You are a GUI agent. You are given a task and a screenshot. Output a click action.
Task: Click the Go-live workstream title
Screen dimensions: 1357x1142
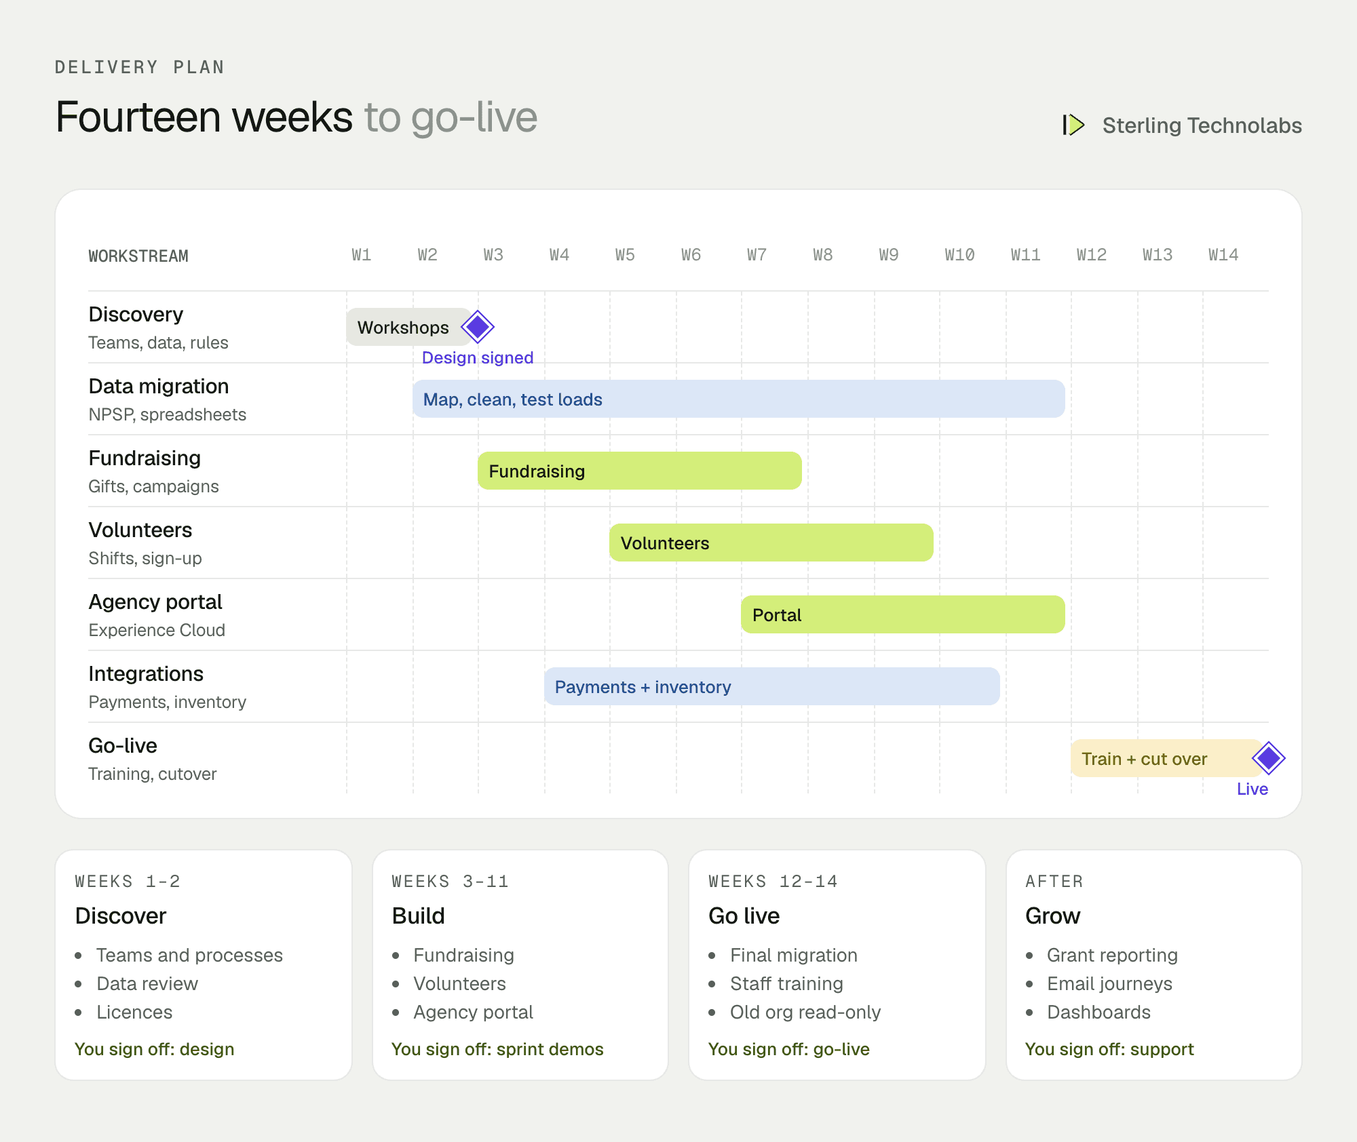pos(123,745)
